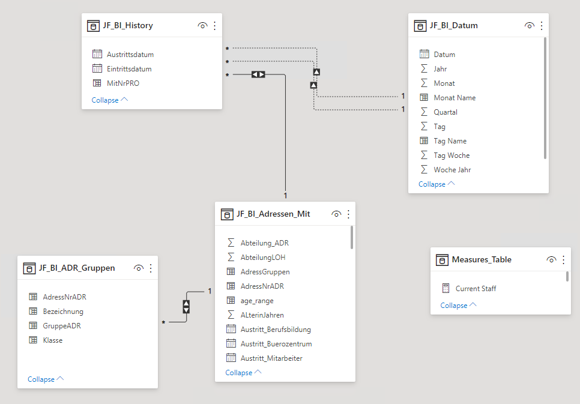The image size is (580, 404).
Task: Collapse the JF_BI_History table card
Action: point(109,100)
